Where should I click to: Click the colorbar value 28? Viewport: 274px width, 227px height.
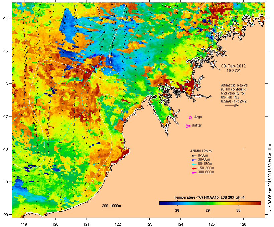click(177, 210)
